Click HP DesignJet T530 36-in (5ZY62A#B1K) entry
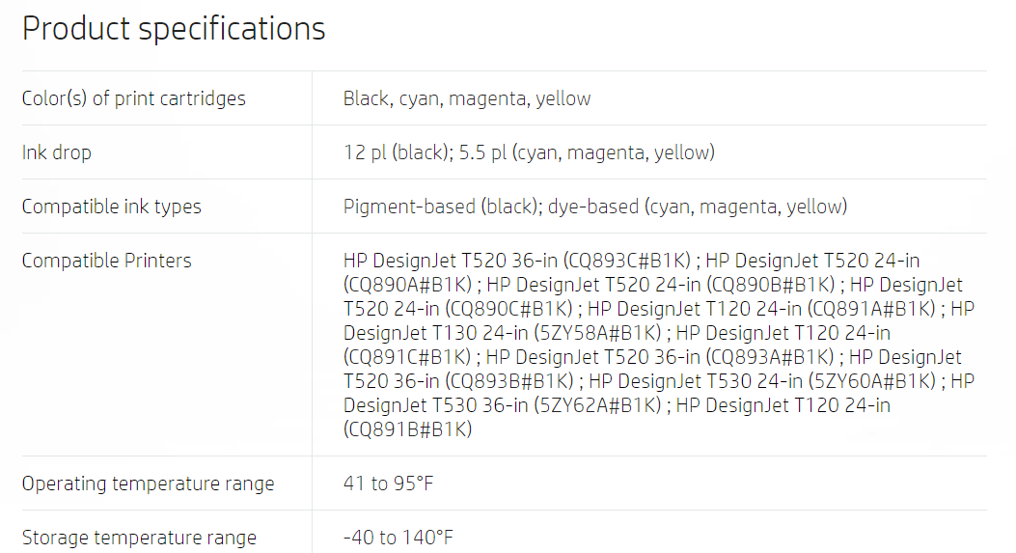The height and width of the screenshot is (553, 1016). (502, 405)
